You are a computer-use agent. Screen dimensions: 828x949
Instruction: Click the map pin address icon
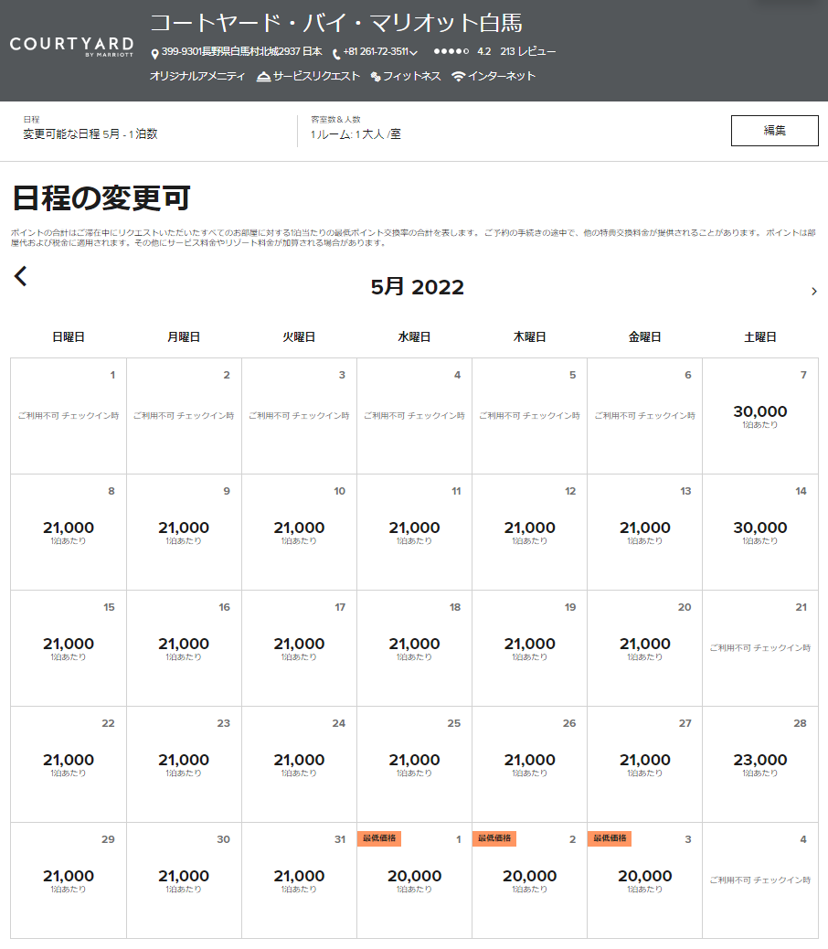(x=154, y=53)
